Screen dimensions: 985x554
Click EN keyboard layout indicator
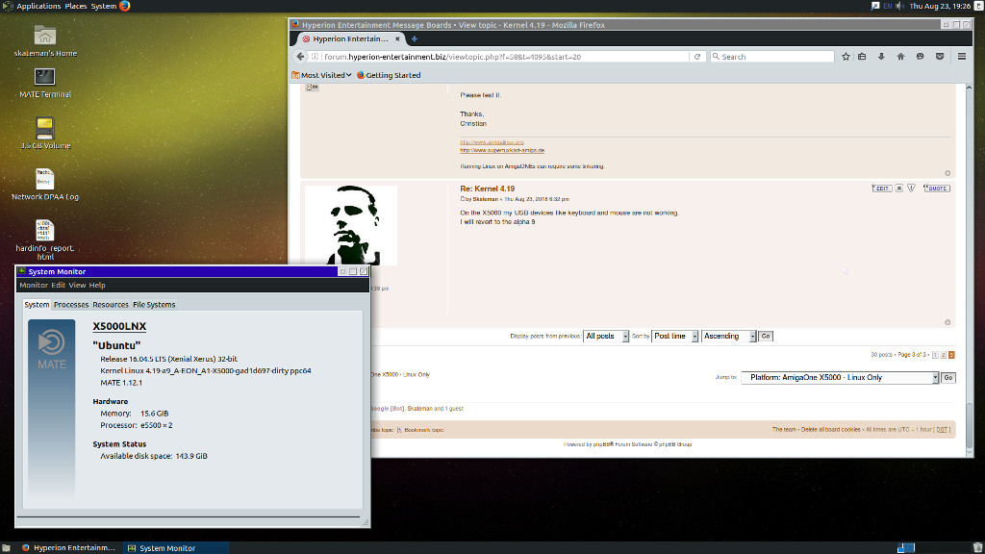click(887, 6)
